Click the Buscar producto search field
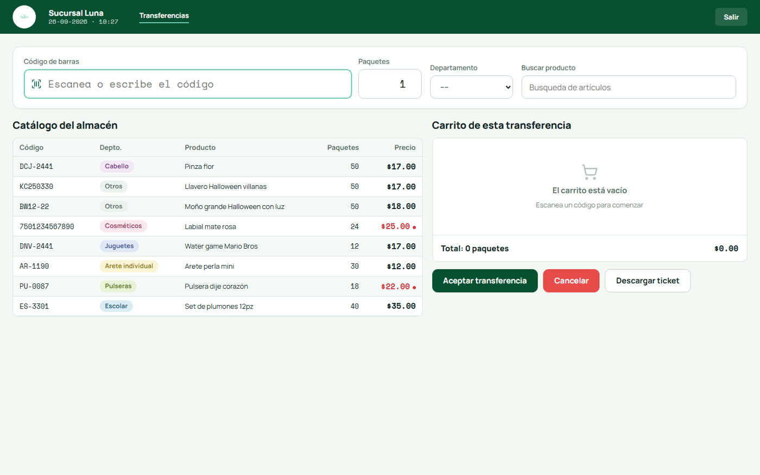Image resolution: width=760 pixels, height=475 pixels. coord(629,87)
